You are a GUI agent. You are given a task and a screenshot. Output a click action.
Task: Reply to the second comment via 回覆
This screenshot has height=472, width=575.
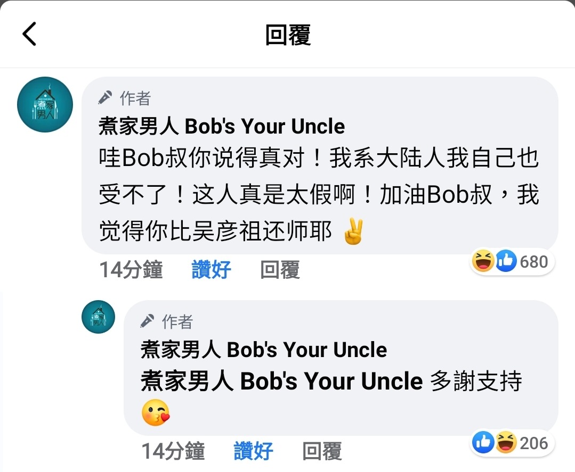pos(322,451)
